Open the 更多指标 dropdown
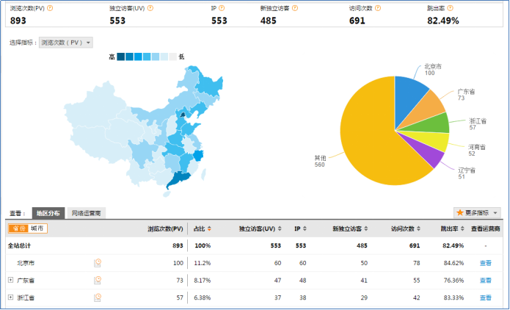The width and height of the screenshot is (510, 310). pyautogui.click(x=477, y=212)
